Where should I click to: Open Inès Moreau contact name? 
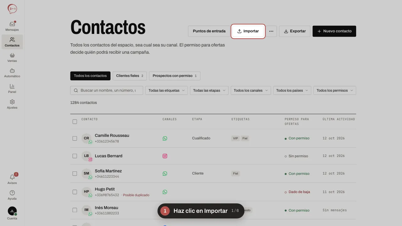(x=106, y=207)
